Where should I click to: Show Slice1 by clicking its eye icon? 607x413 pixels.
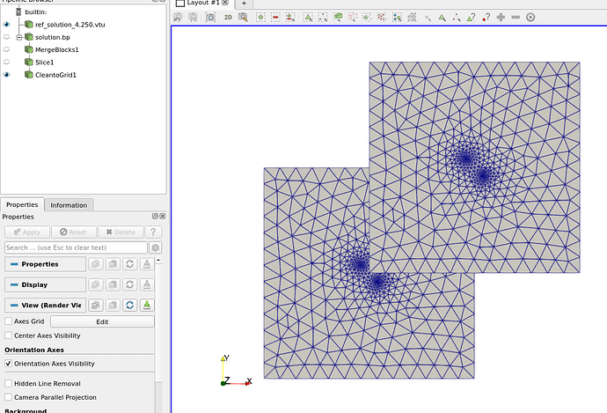tap(7, 63)
